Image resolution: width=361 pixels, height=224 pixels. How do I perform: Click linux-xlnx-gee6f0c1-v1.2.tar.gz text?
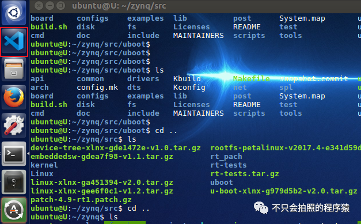click(102, 191)
